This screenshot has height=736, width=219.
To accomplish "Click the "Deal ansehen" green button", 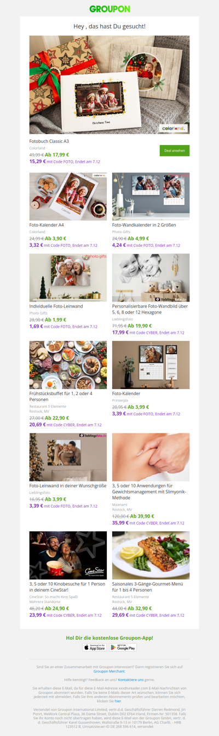I will tap(175, 150).
